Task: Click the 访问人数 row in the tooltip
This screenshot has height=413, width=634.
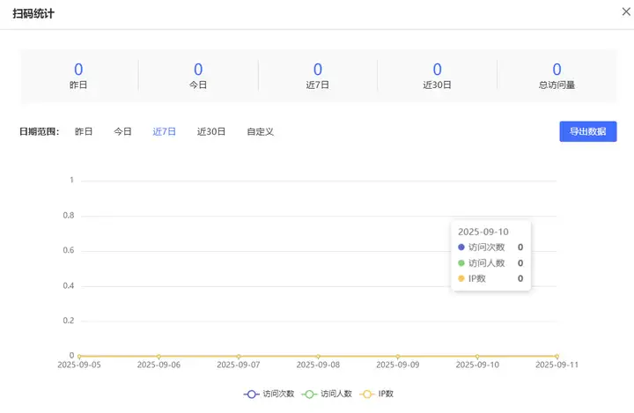Action: pos(490,263)
